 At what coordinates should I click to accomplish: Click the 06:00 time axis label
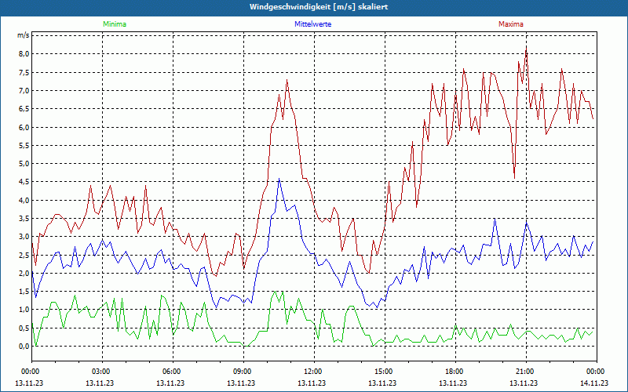click(173, 372)
